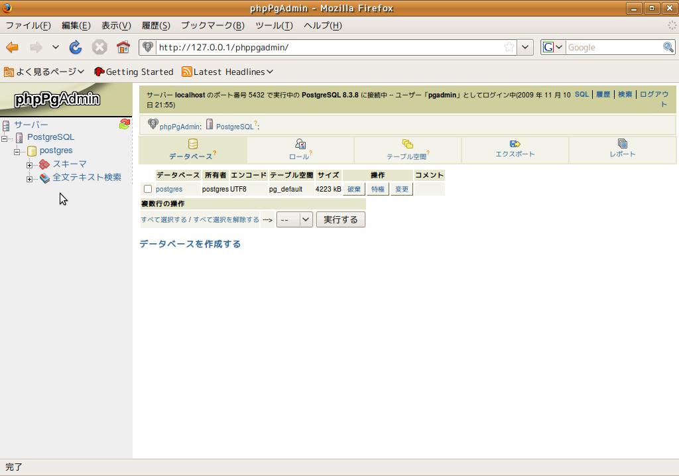Open the よく見るページ bookmarks dropdown
This screenshot has height=476, width=679.
(44, 72)
